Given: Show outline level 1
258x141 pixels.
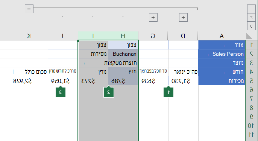Looking at the screenshot, I should point(251,9).
